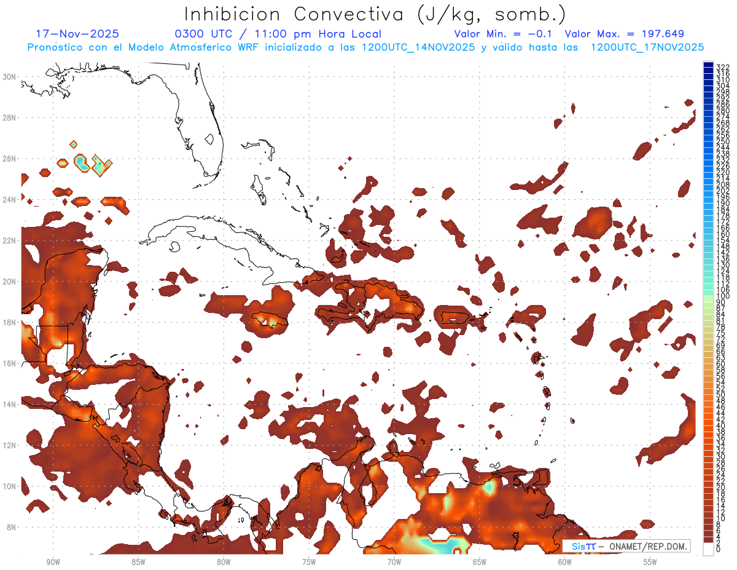Click the 60W longitude label
Viewport: 737px width, 570px height.
coord(565,562)
